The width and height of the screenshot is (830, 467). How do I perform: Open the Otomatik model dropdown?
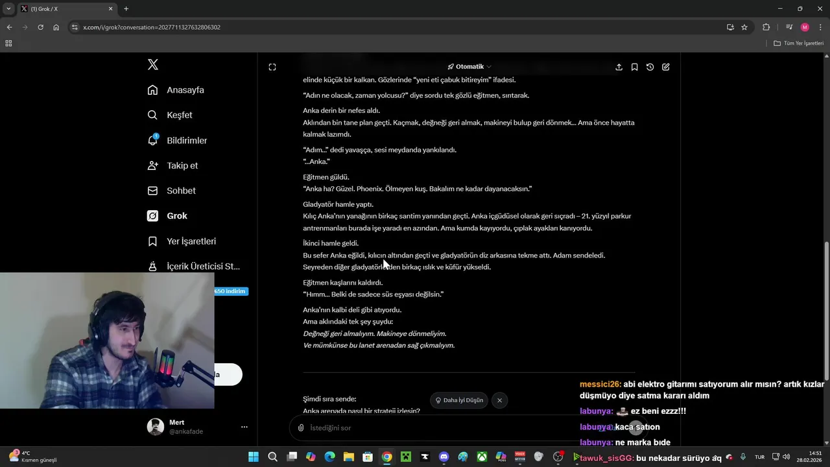pyautogui.click(x=469, y=67)
